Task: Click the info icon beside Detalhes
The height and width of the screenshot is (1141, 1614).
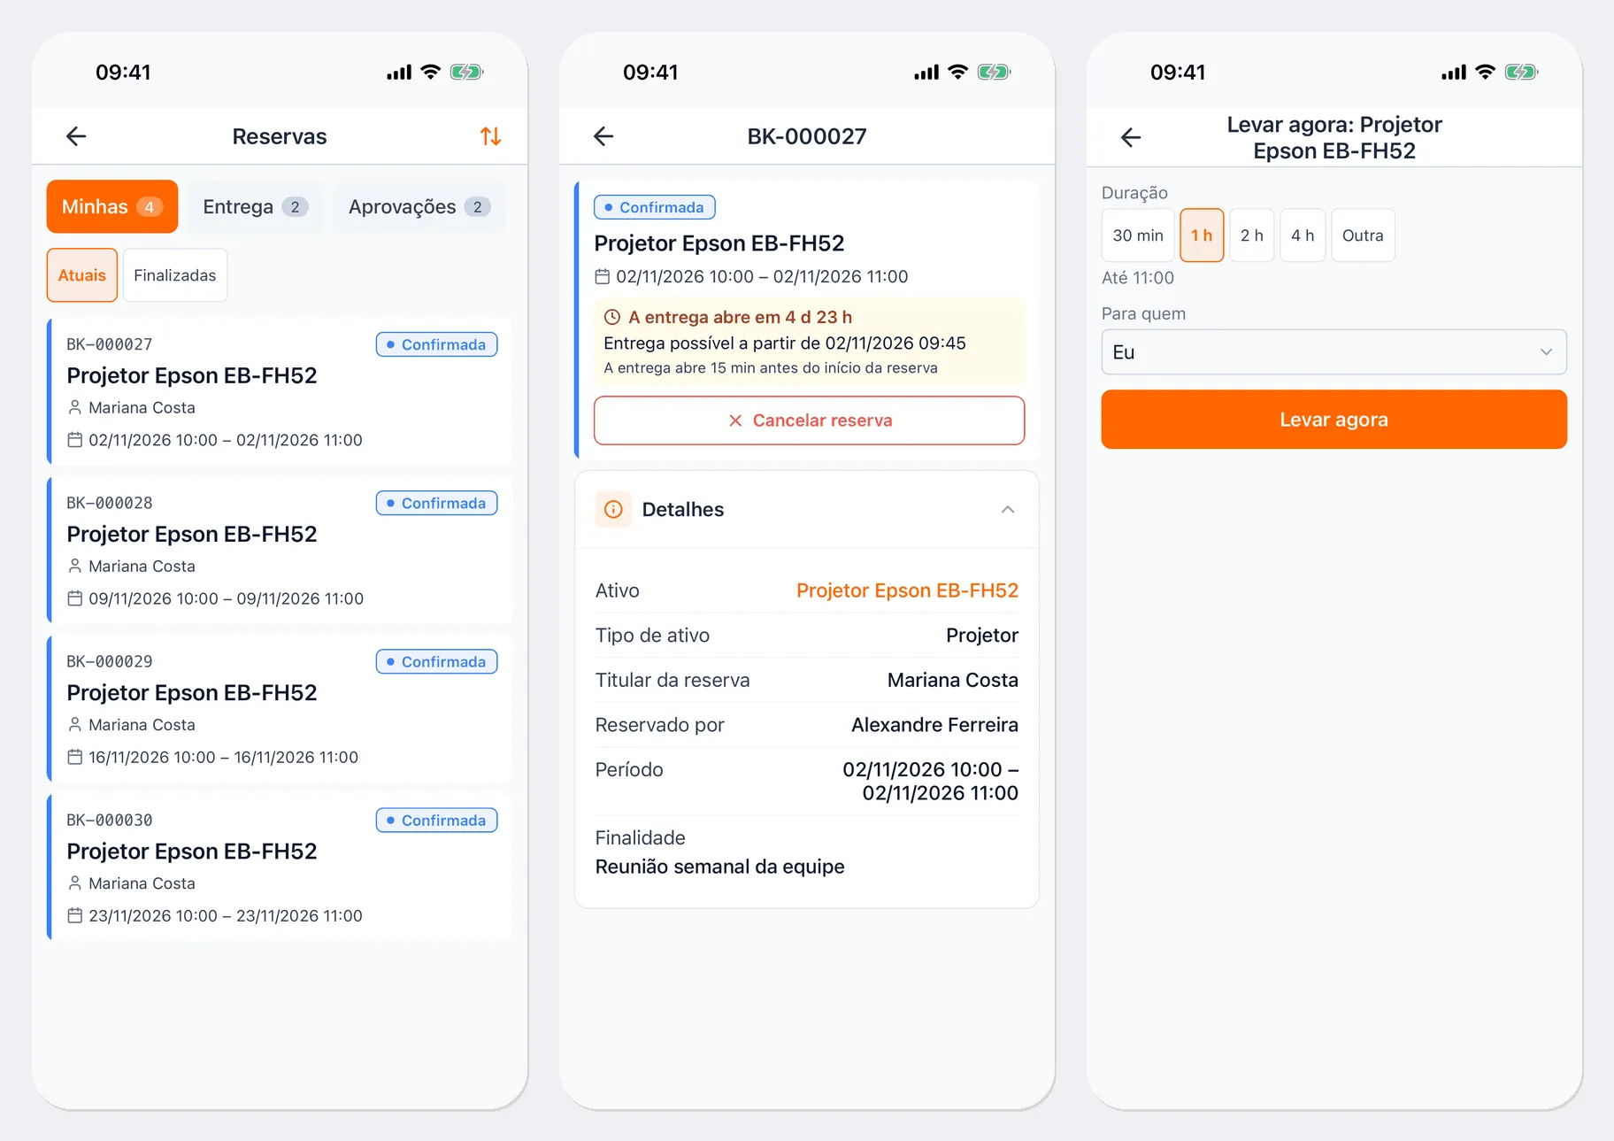Action: coord(613,510)
